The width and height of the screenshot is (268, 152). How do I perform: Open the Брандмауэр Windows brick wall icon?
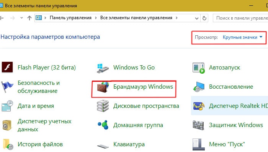pos(103,87)
